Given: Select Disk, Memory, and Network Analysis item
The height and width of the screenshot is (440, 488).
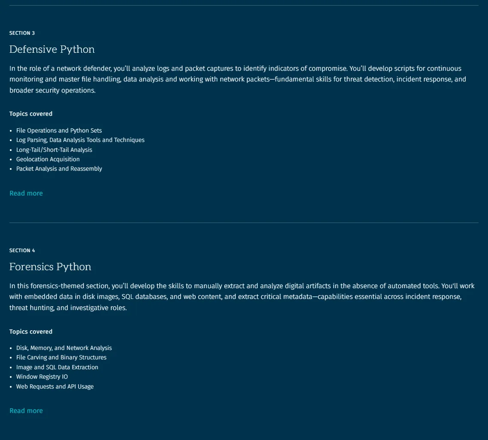Looking at the screenshot, I should 64,348.
